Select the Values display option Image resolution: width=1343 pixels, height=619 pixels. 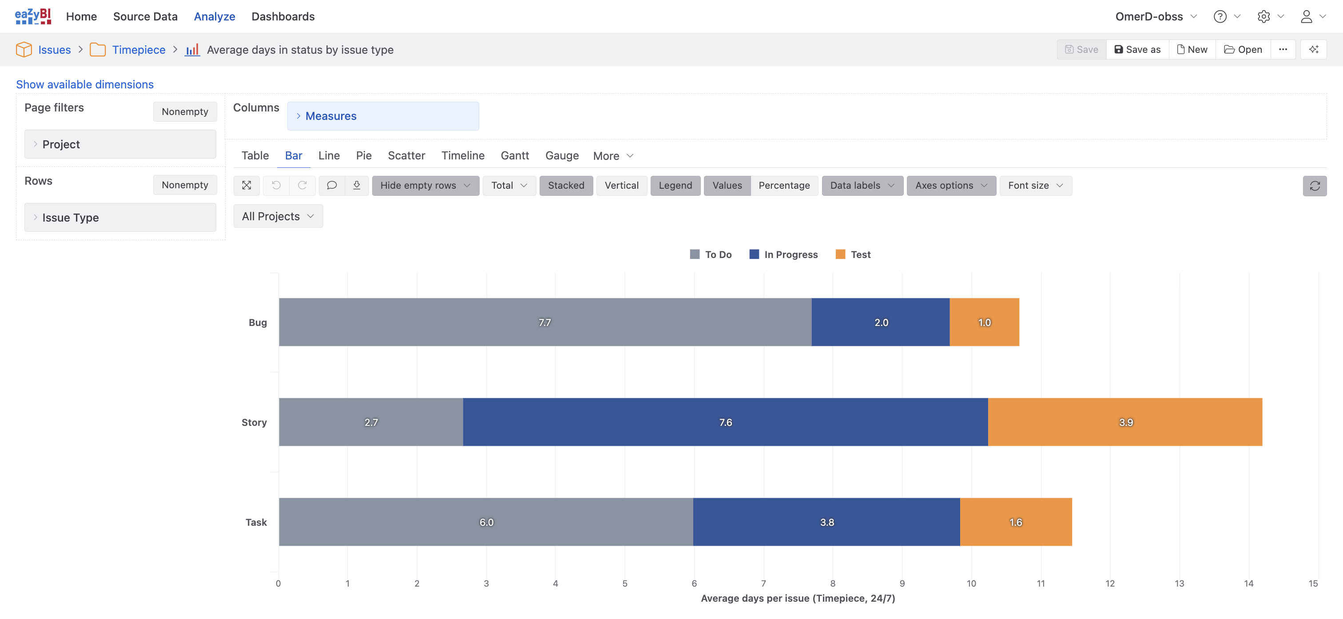[x=727, y=186]
